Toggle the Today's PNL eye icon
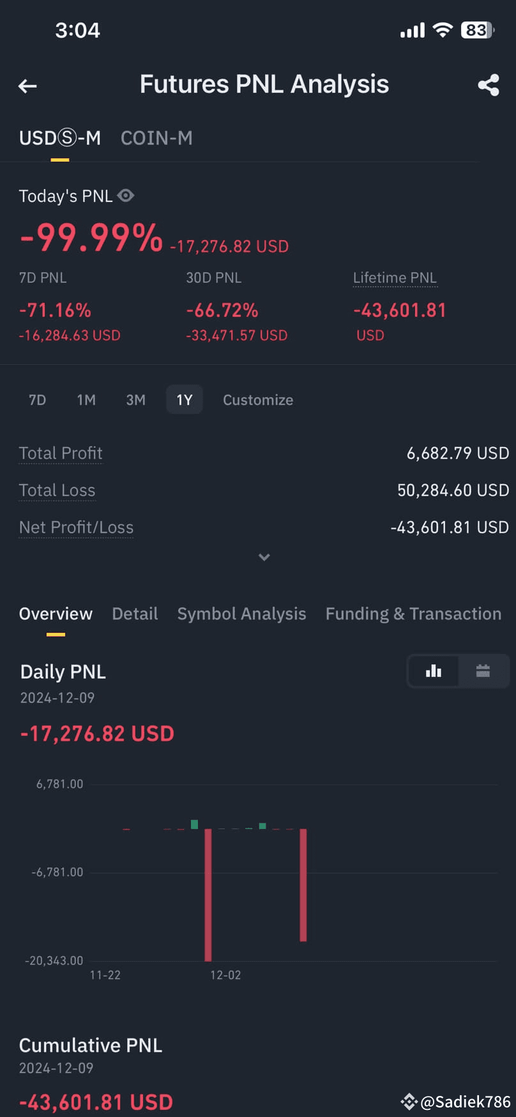The height and width of the screenshot is (1117, 516). pos(126,195)
